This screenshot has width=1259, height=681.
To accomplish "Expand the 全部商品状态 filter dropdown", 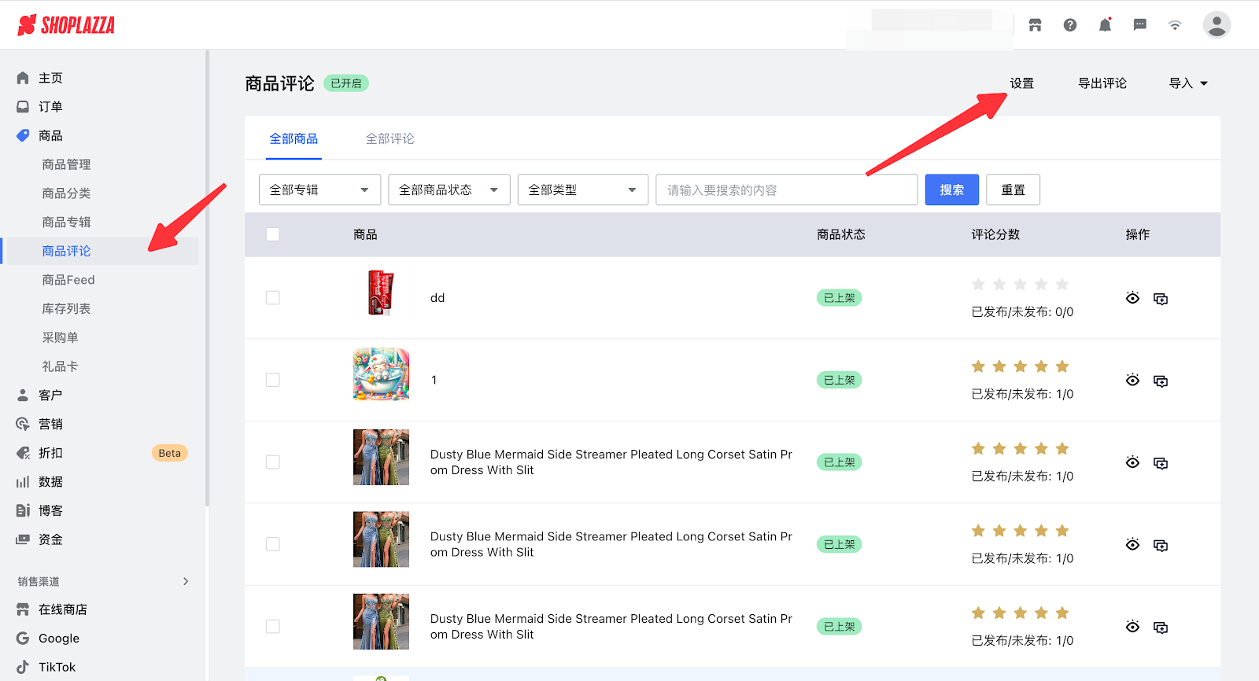I will [x=449, y=190].
